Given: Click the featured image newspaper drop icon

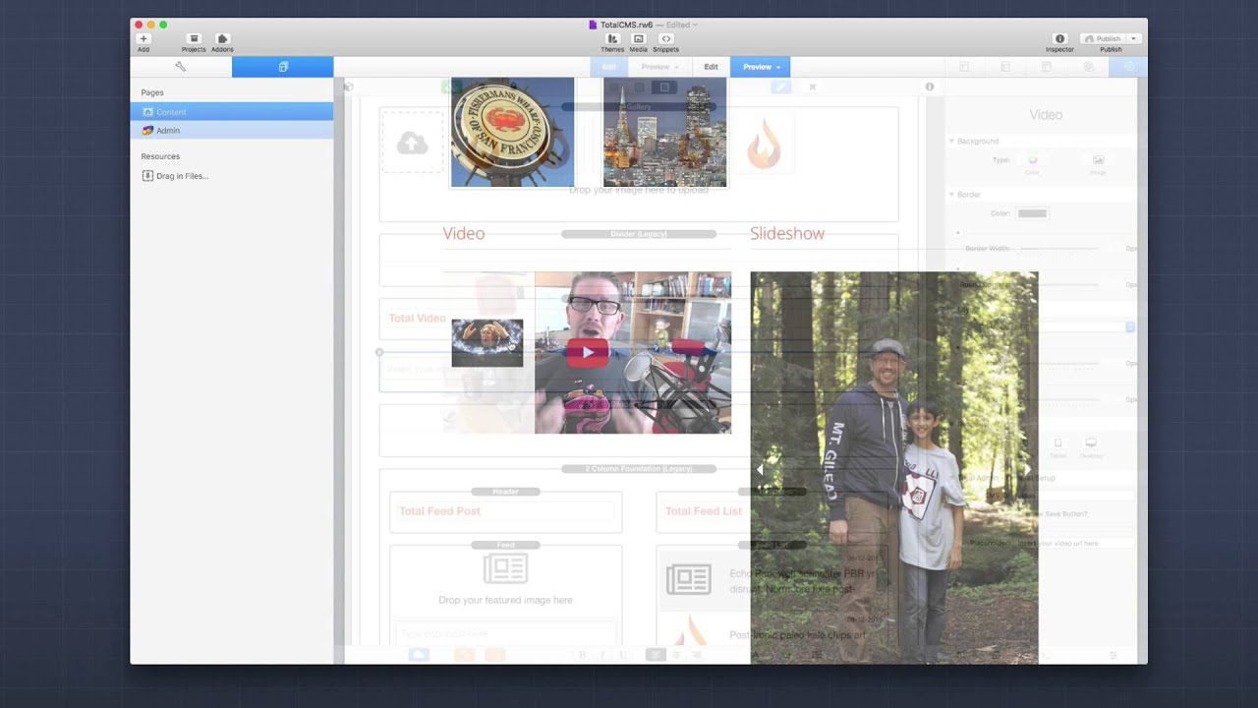Looking at the screenshot, I should (505, 568).
